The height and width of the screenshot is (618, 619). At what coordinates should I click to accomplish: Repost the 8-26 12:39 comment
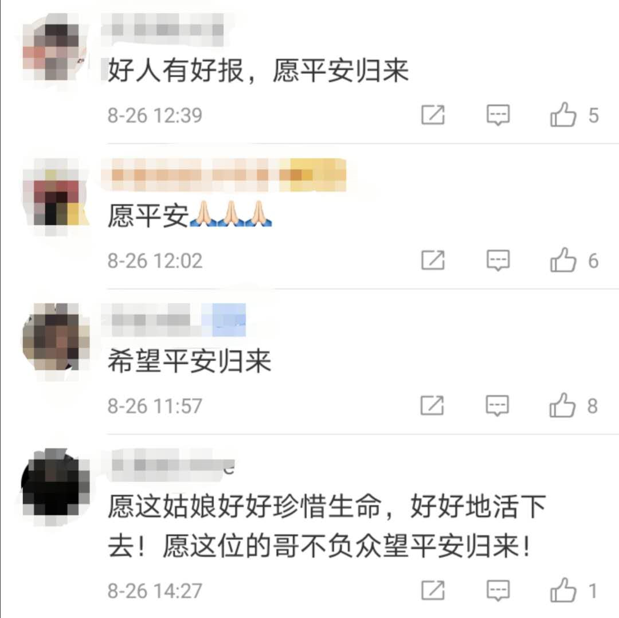[433, 115]
